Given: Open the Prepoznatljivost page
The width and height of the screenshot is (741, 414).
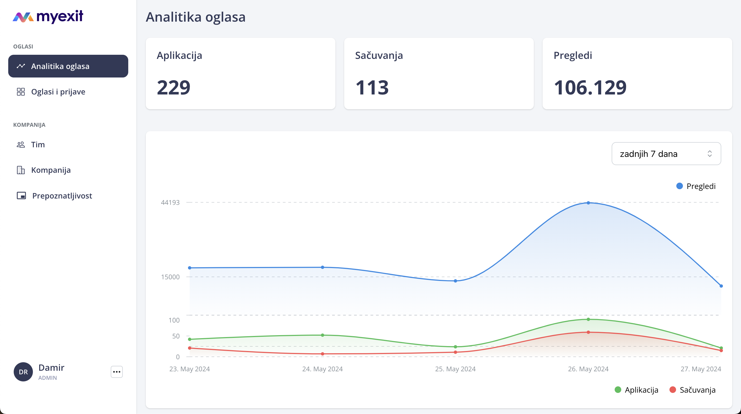Looking at the screenshot, I should coord(68,196).
